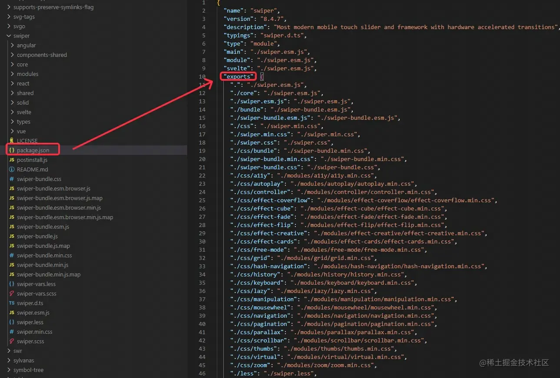The width and height of the screenshot is (560, 378).
Task: Click the "./css/hash-navigation" export key
Action: [x=268, y=266]
